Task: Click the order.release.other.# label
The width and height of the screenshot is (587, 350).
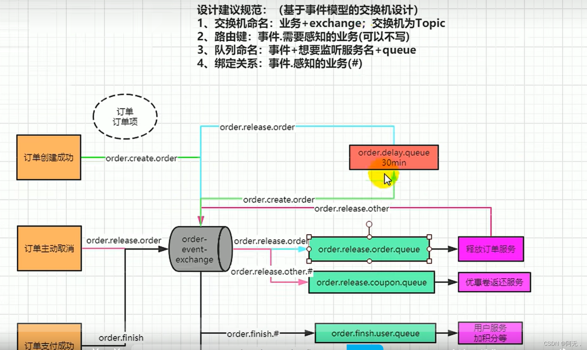Action: 272,272
